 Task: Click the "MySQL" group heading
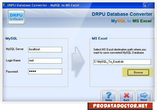(11, 38)
